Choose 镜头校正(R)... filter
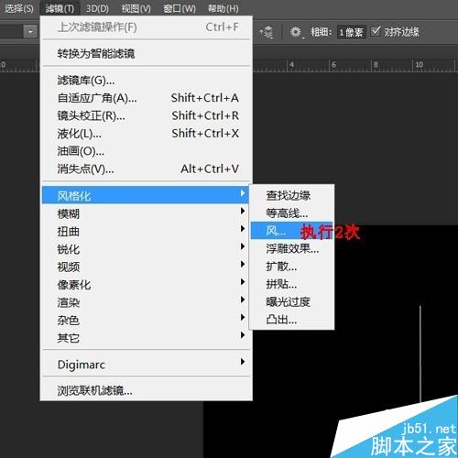 147,115
